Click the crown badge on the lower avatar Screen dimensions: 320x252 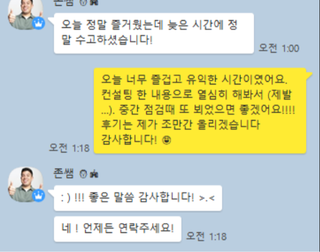point(38,195)
